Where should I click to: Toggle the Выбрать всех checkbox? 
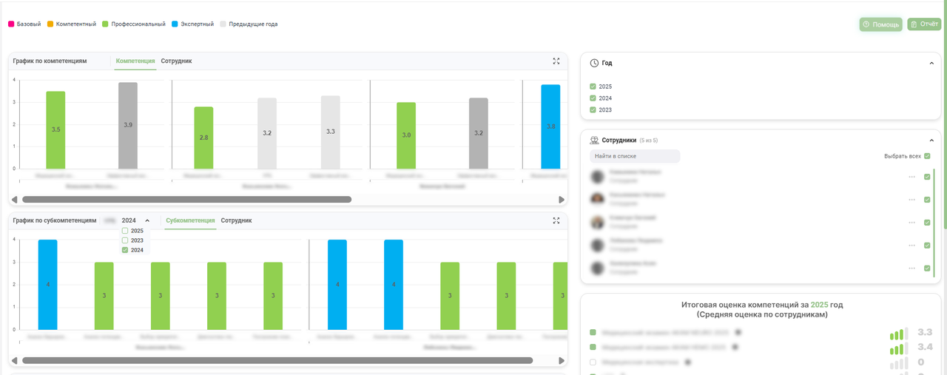(x=927, y=156)
